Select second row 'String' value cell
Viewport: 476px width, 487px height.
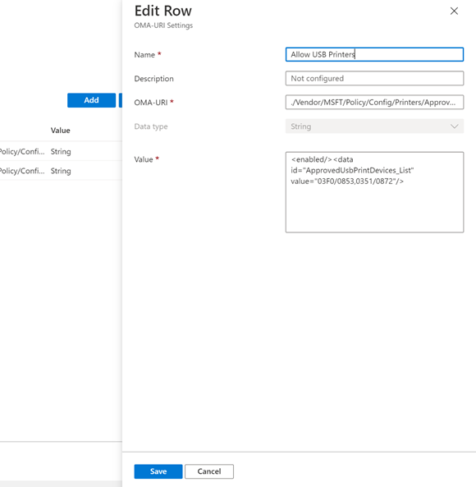[x=61, y=171]
